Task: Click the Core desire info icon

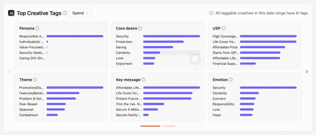Action: pos(140,28)
